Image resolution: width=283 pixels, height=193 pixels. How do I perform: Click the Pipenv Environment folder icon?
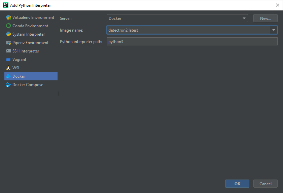8,43
